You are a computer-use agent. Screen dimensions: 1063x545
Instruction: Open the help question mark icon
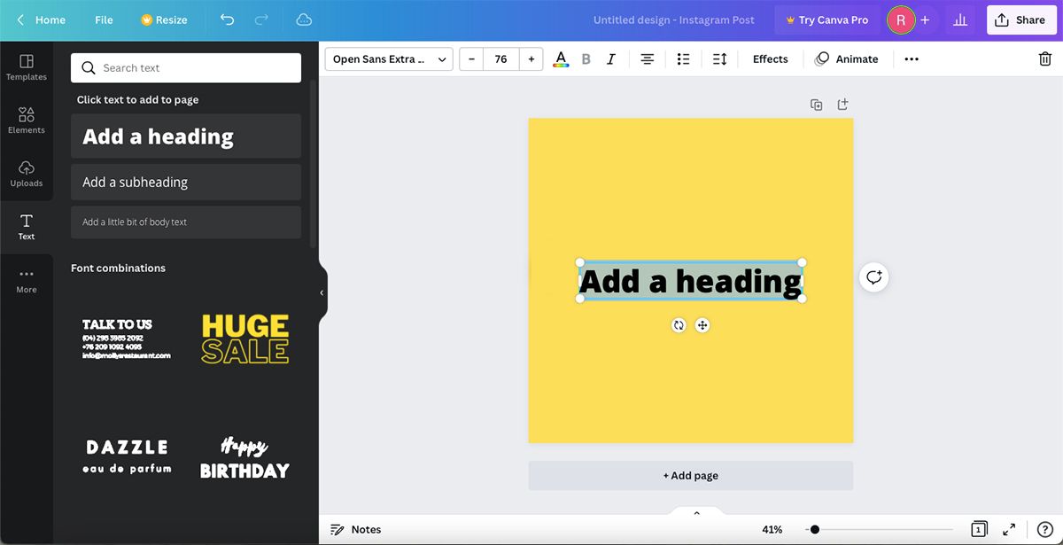click(x=1044, y=529)
